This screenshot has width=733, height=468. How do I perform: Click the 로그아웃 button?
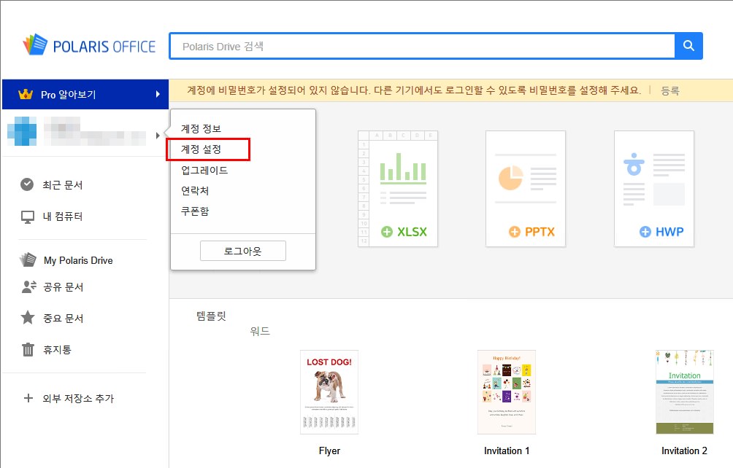pos(243,251)
